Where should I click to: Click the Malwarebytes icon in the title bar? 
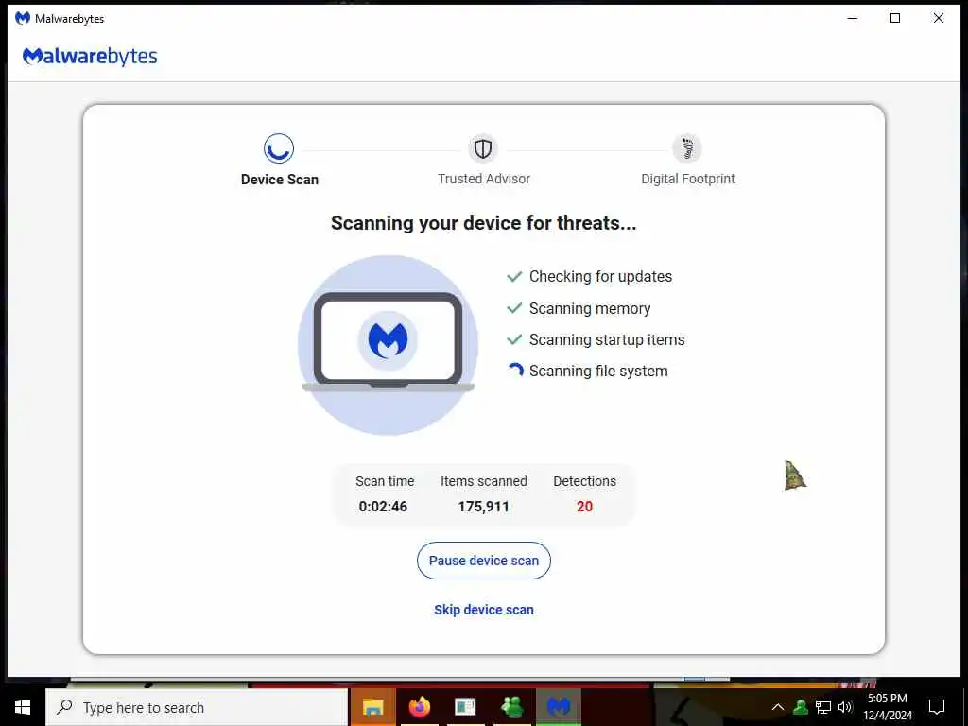tap(23, 18)
